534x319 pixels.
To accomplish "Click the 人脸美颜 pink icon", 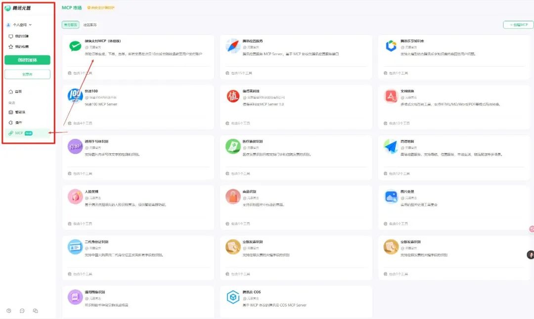I will (75, 197).
